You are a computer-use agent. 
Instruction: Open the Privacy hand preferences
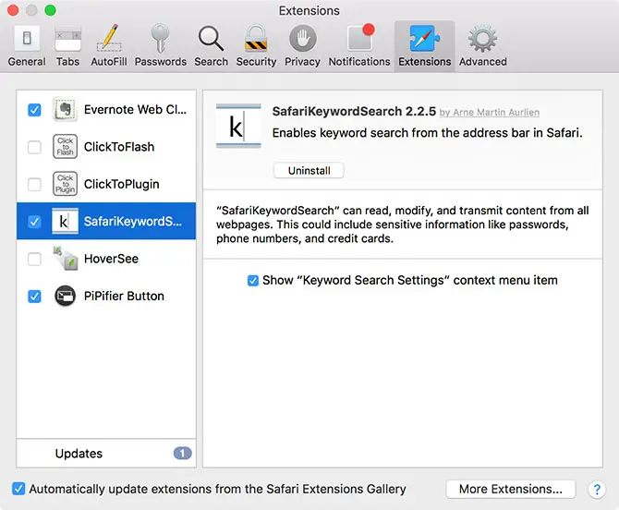pyautogui.click(x=302, y=46)
